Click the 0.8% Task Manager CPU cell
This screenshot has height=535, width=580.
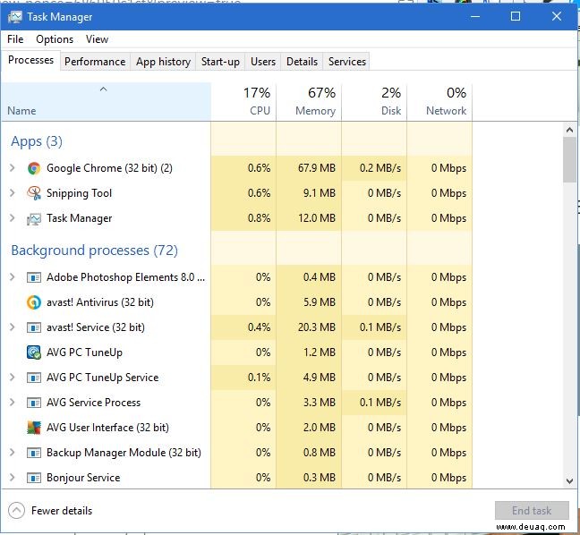coord(243,218)
